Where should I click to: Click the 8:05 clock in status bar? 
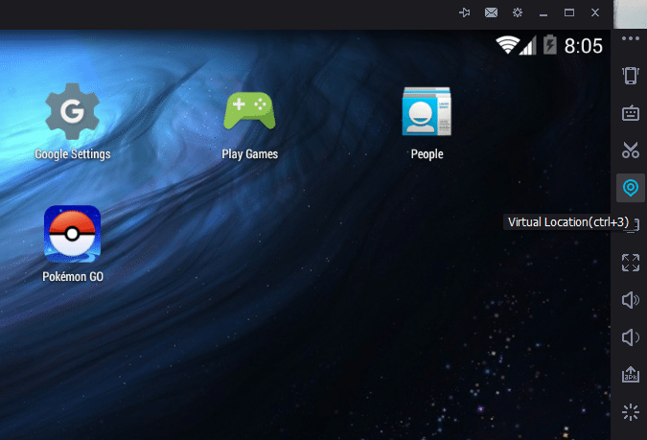[x=583, y=45]
